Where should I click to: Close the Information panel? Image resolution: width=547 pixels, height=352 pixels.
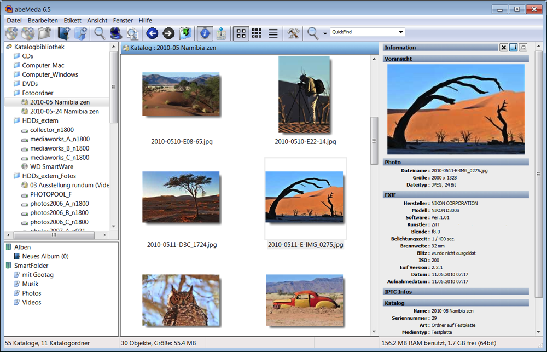click(x=503, y=48)
